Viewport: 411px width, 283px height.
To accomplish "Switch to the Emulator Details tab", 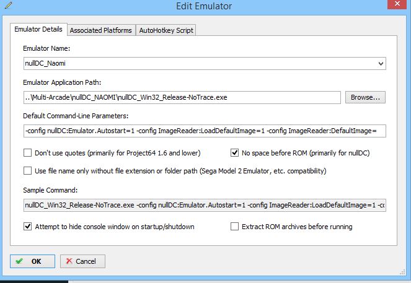I will coord(38,30).
